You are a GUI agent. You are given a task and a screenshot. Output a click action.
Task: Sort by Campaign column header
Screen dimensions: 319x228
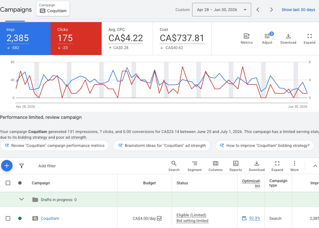(x=41, y=183)
